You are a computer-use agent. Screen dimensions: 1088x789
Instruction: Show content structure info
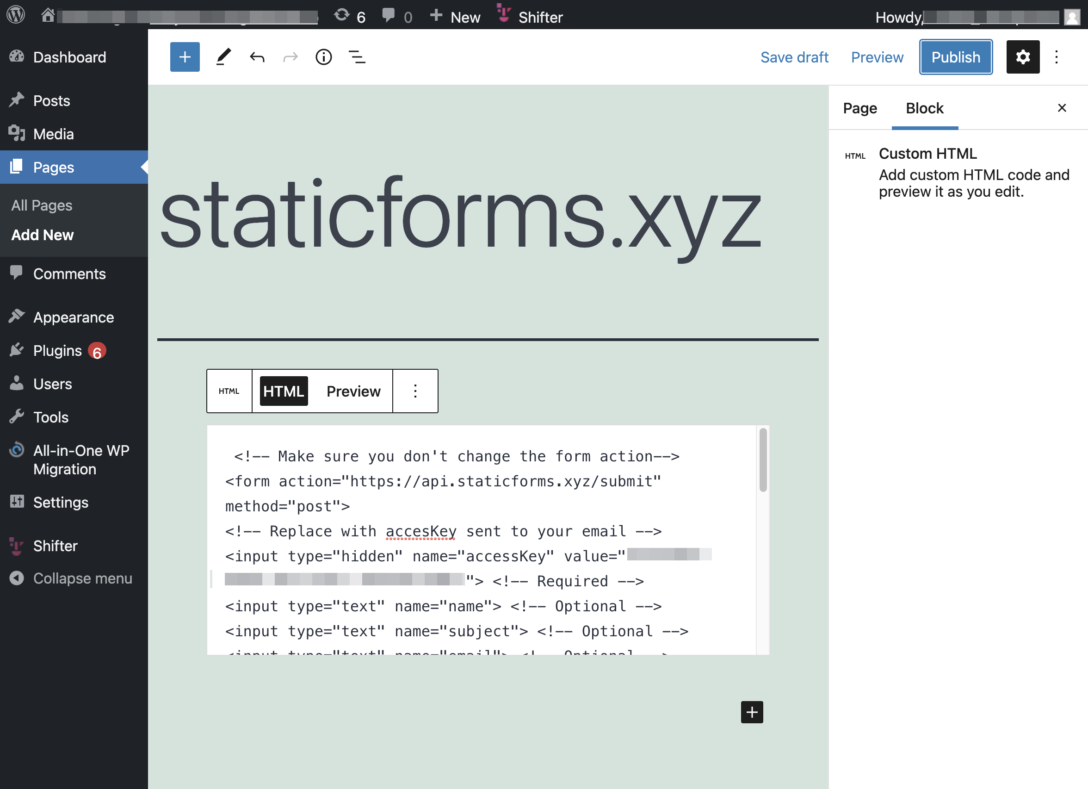tap(324, 57)
